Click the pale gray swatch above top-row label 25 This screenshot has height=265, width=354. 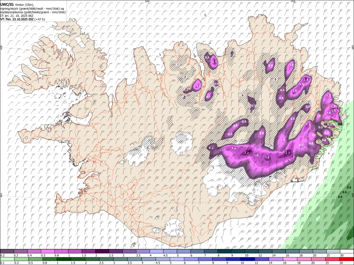coord(334,251)
